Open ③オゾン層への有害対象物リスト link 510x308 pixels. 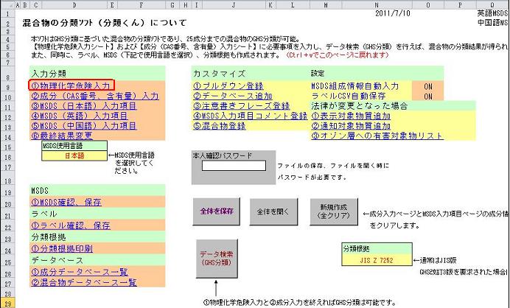(377, 136)
